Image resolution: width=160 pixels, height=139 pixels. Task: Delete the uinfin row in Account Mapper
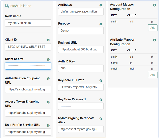152,22
